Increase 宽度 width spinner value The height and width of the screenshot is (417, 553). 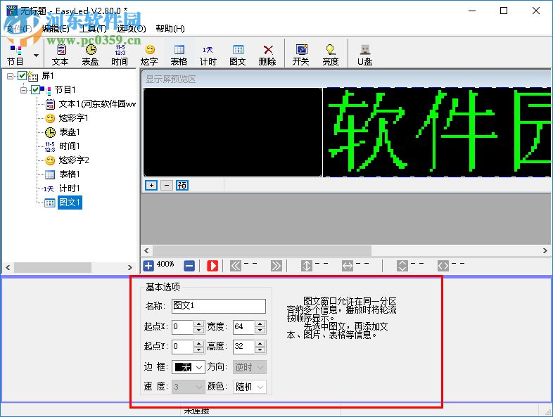pyautogui.click(x=260, y=324)
